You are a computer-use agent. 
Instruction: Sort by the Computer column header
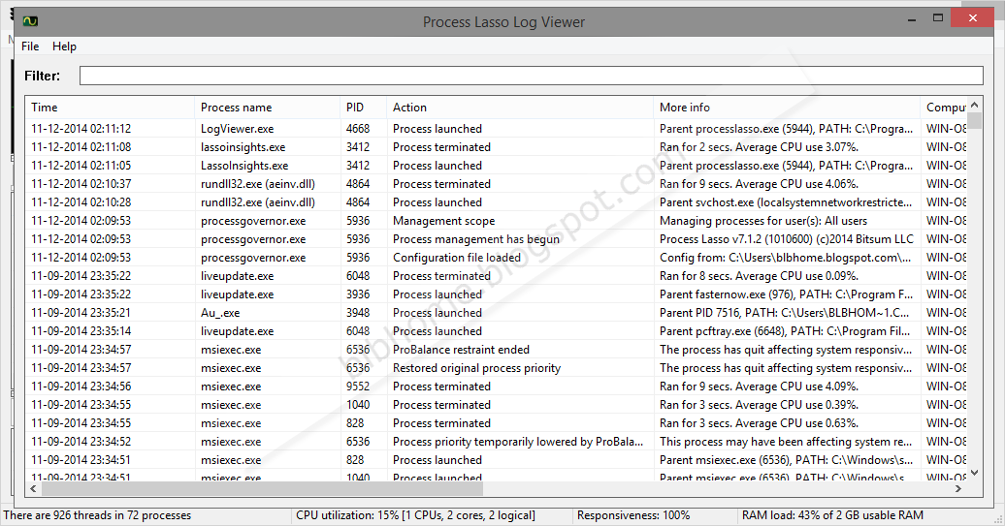pyautogui.click(x=944, y=108)
